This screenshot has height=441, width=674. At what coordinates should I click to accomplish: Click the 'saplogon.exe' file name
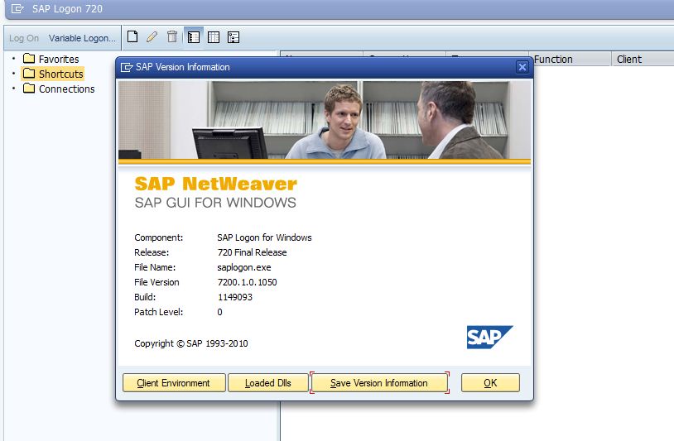pos(244,267)
